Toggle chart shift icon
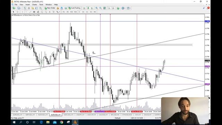The width and height of the screenshot is (222, 125). [x=113, y=8]
